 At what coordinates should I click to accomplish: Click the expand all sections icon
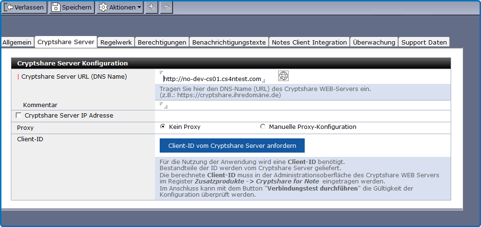152,7
